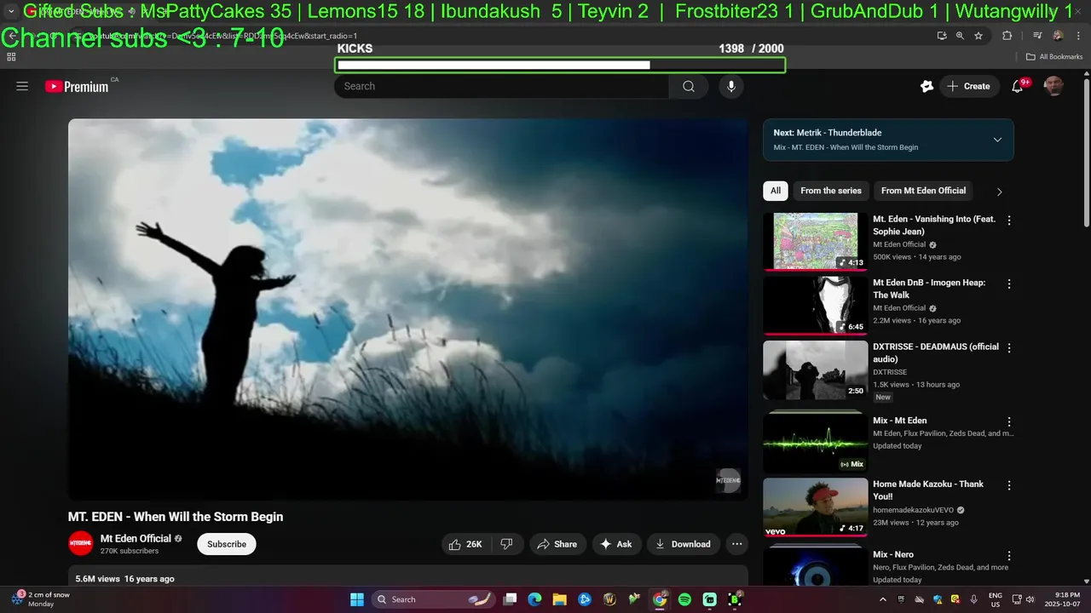Click the YouTube Premium logo

pyautogui.click(x=77, y=86)
